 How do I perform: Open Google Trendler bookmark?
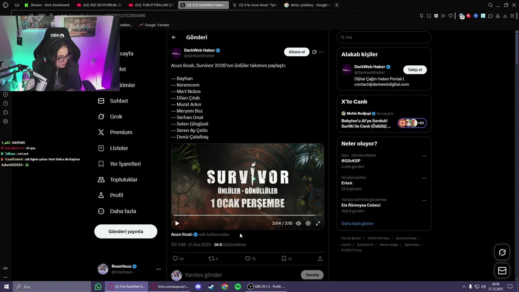click(x=154, y=25)
